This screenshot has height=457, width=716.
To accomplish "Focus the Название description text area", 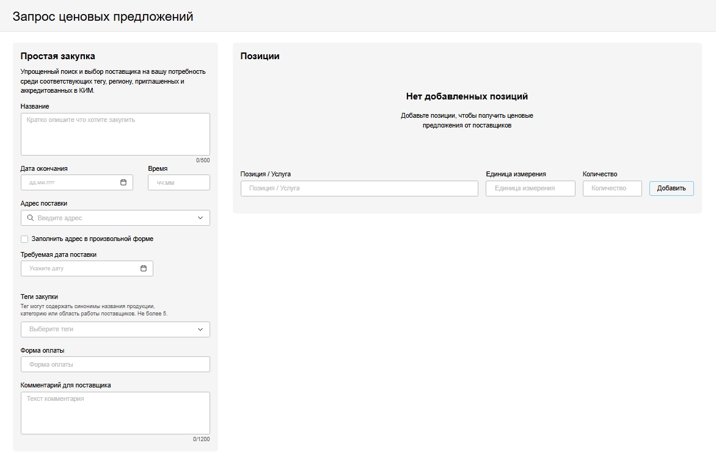I will pyautogui.click(x=115, y=134).
